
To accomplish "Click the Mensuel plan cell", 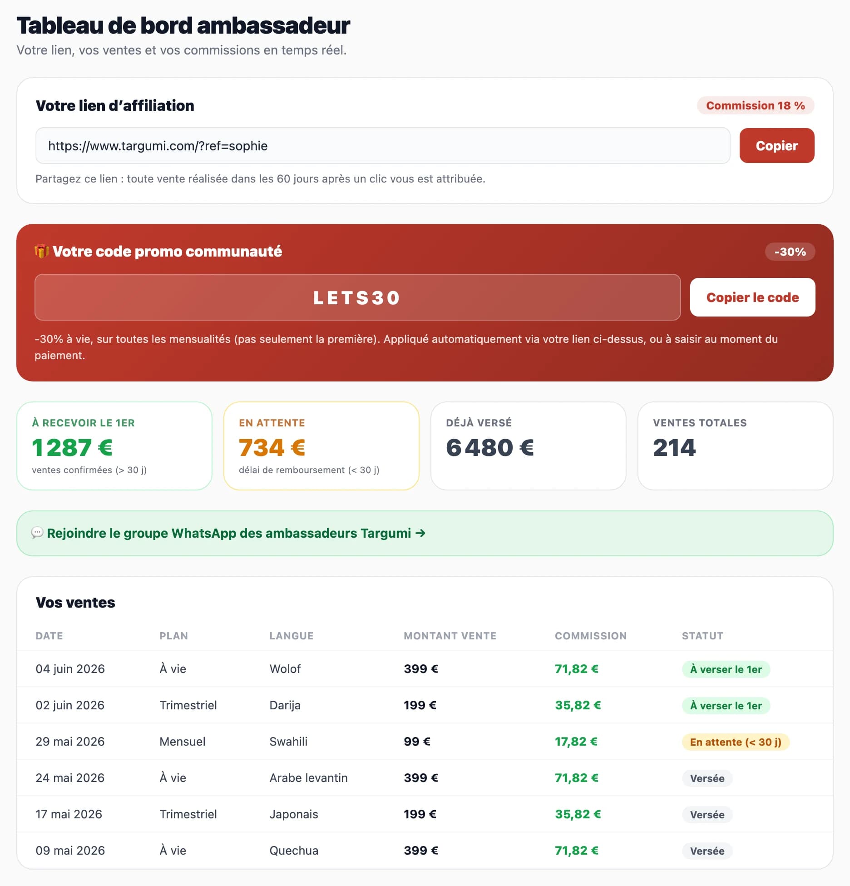I will [183, 742].
